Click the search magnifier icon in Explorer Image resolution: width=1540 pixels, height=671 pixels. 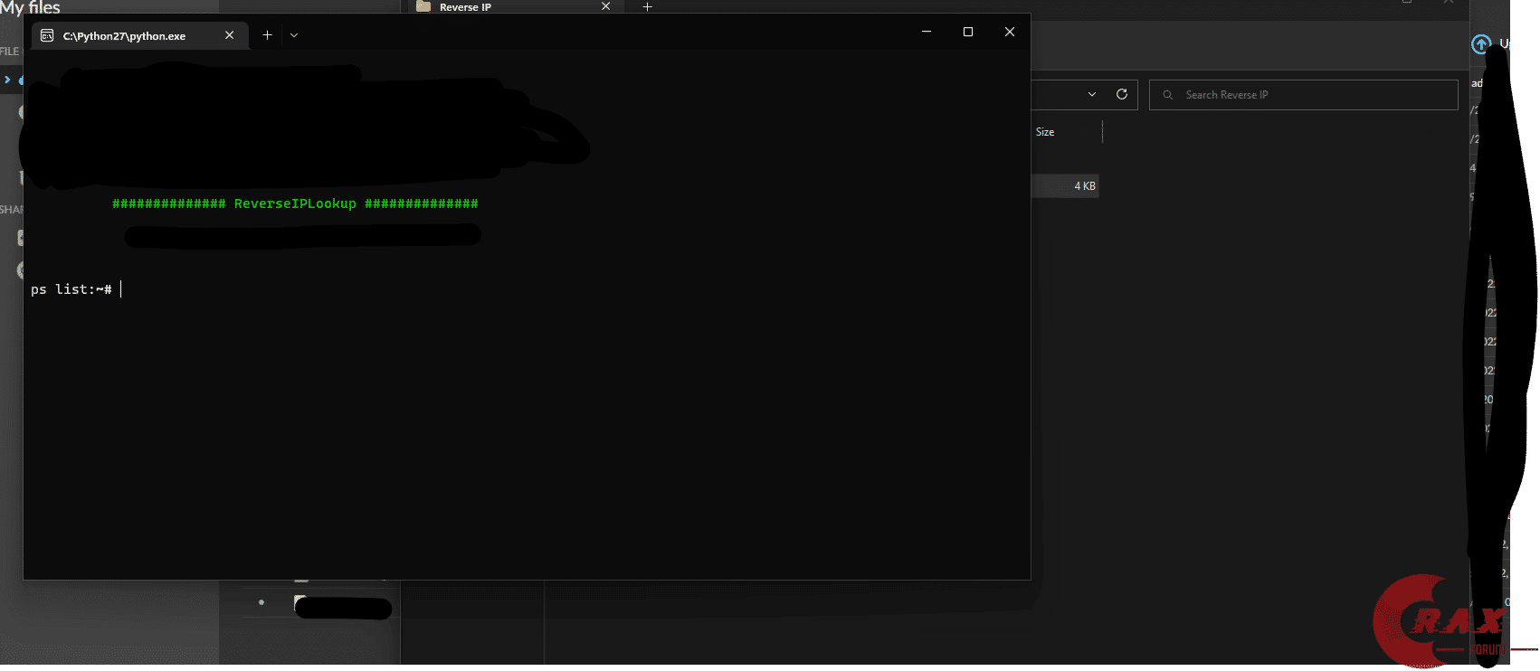pos(1168,95)
